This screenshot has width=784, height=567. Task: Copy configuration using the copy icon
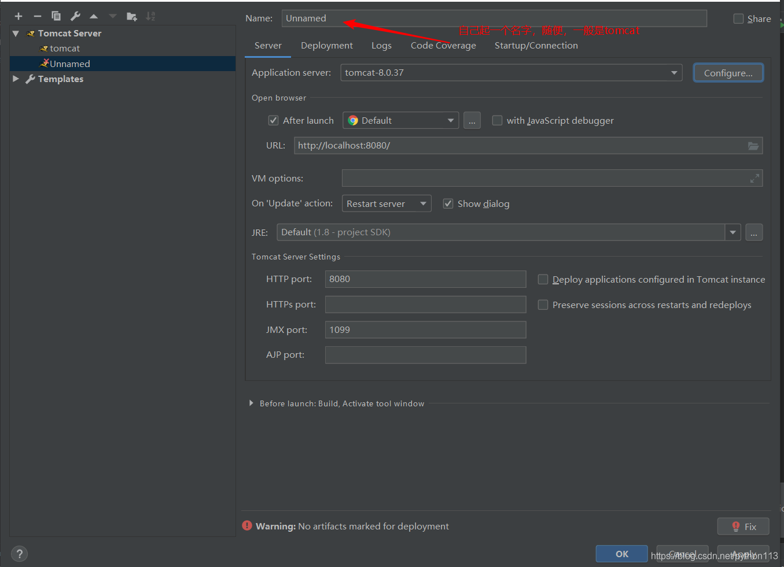[x=56, y=16]
